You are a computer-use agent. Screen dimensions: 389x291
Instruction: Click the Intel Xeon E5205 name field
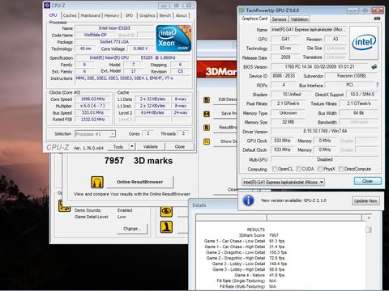click(x=114, y=28)
